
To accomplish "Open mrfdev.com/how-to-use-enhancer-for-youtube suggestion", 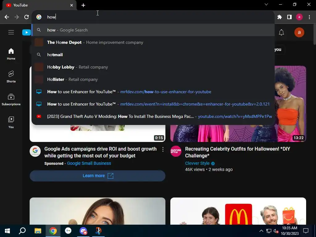I will tap(153, 92).
